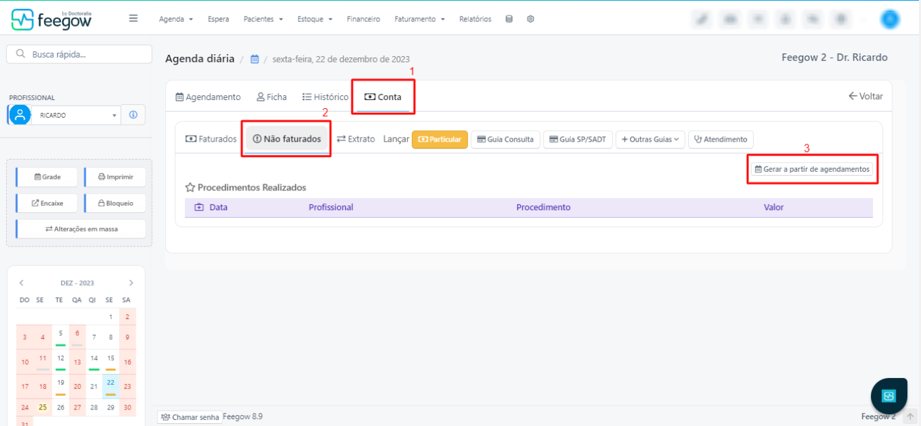Click the Procedimento column header
The height and width of the screenshot is (426, 921).
[x=543, y=208]
